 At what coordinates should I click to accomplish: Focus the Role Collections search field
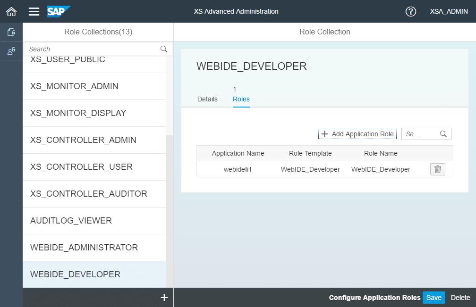(92, 49)
